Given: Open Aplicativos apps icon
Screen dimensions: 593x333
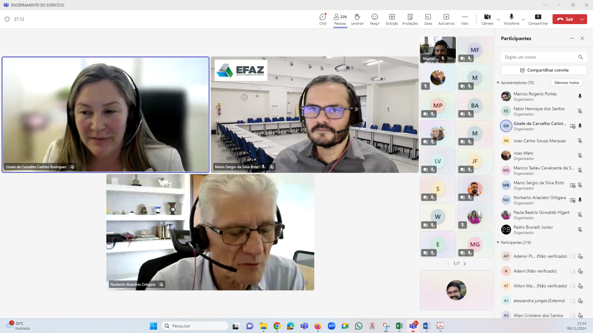Looking at the screenshot, I should tap(446, 19).
